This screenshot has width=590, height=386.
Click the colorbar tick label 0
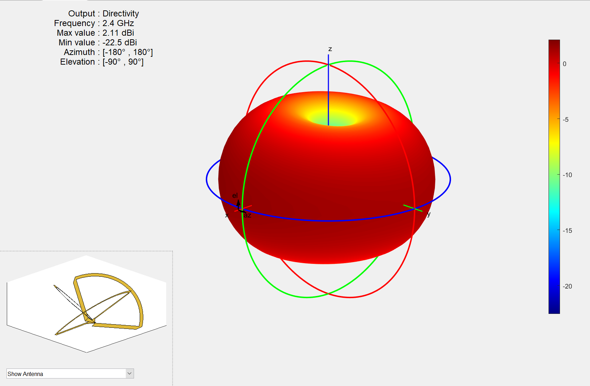(565, 64)
